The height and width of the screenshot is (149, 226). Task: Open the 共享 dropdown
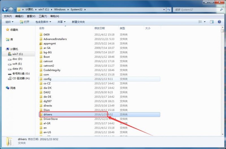click(x=61, y=22)
